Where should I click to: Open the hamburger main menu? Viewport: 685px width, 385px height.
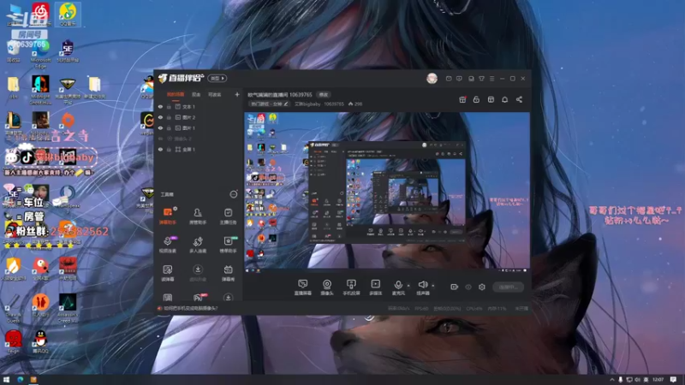[x=491, y=79]
